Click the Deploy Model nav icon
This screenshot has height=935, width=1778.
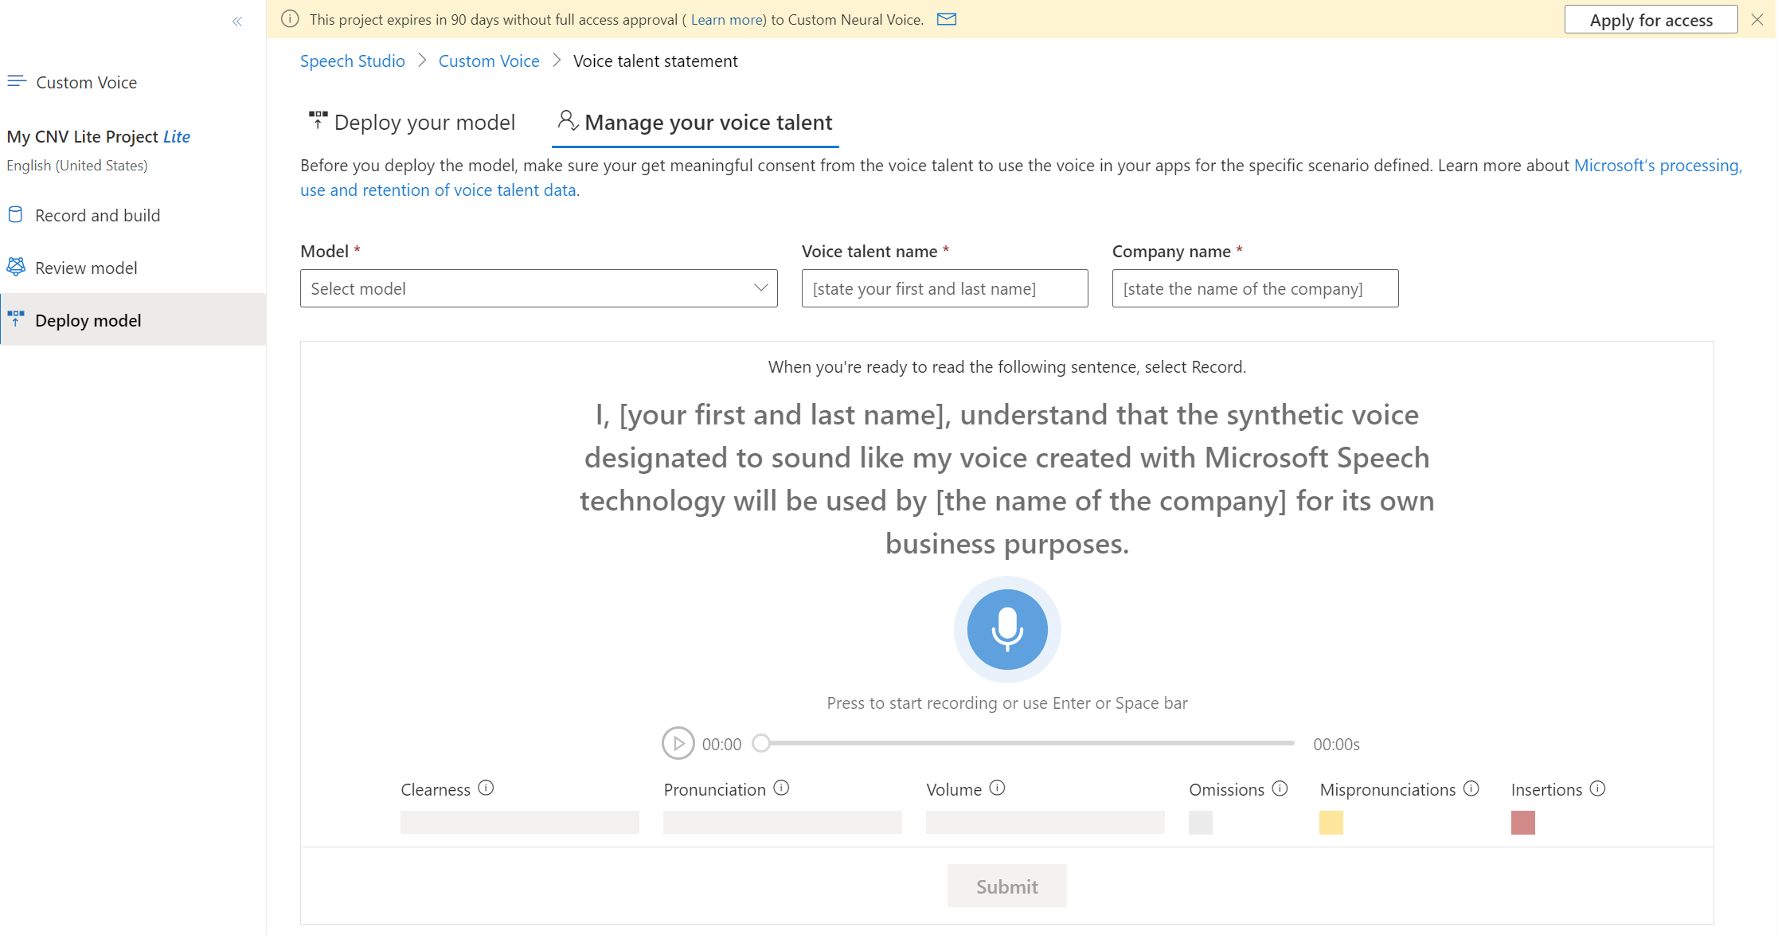tap(17, 319)
